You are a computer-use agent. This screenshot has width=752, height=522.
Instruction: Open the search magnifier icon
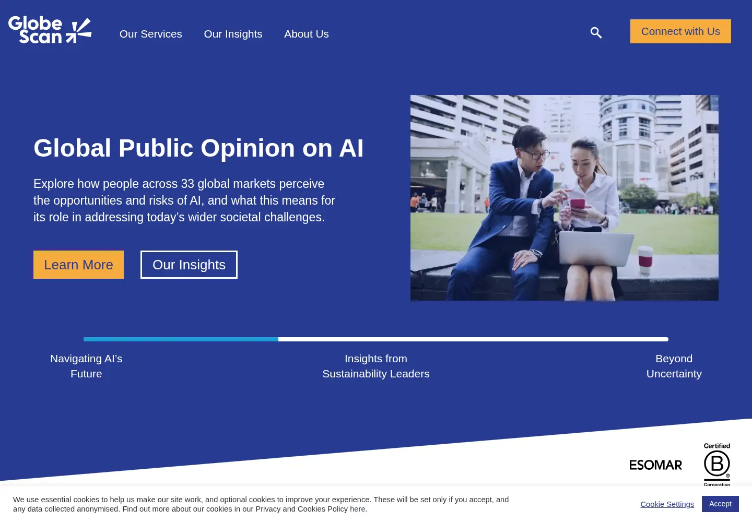[596, 33]
